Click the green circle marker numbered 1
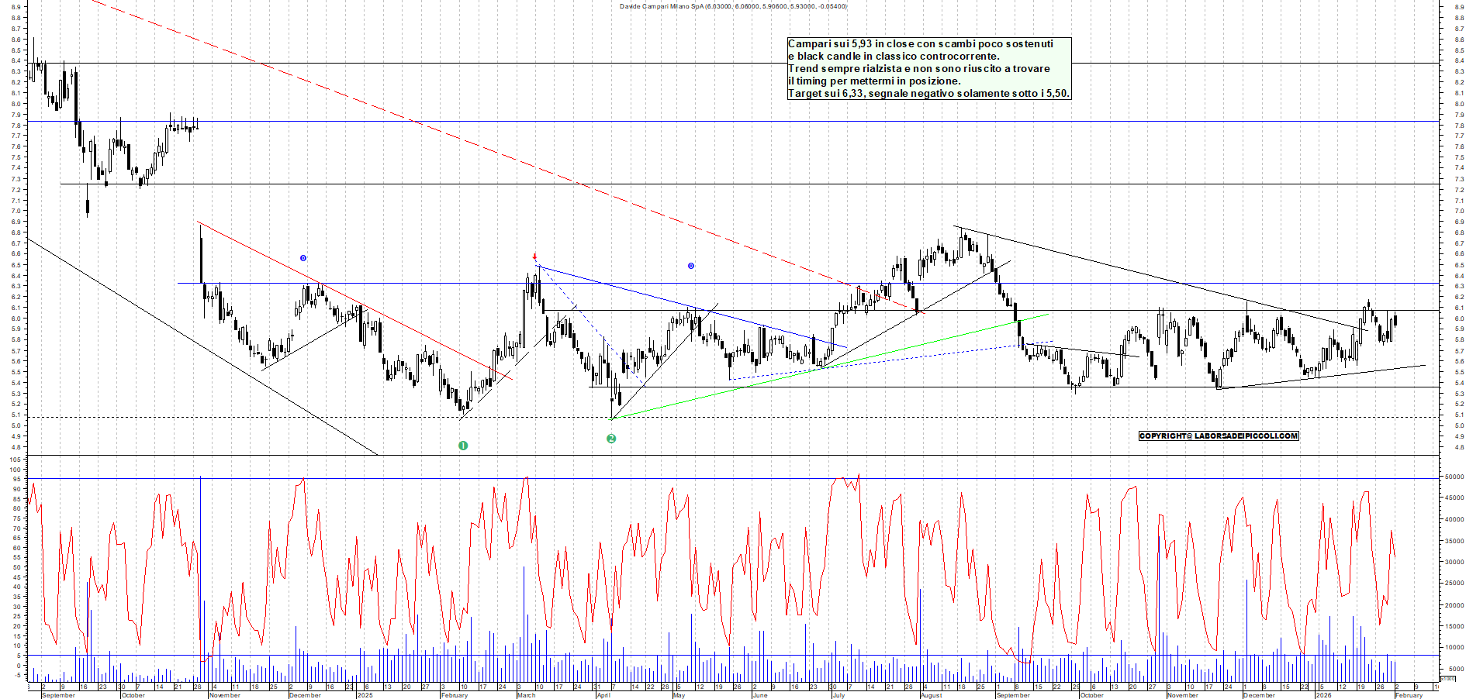The width and height of the screenshot is (1466, 699). pyautogui.click(x=463, y=446)
